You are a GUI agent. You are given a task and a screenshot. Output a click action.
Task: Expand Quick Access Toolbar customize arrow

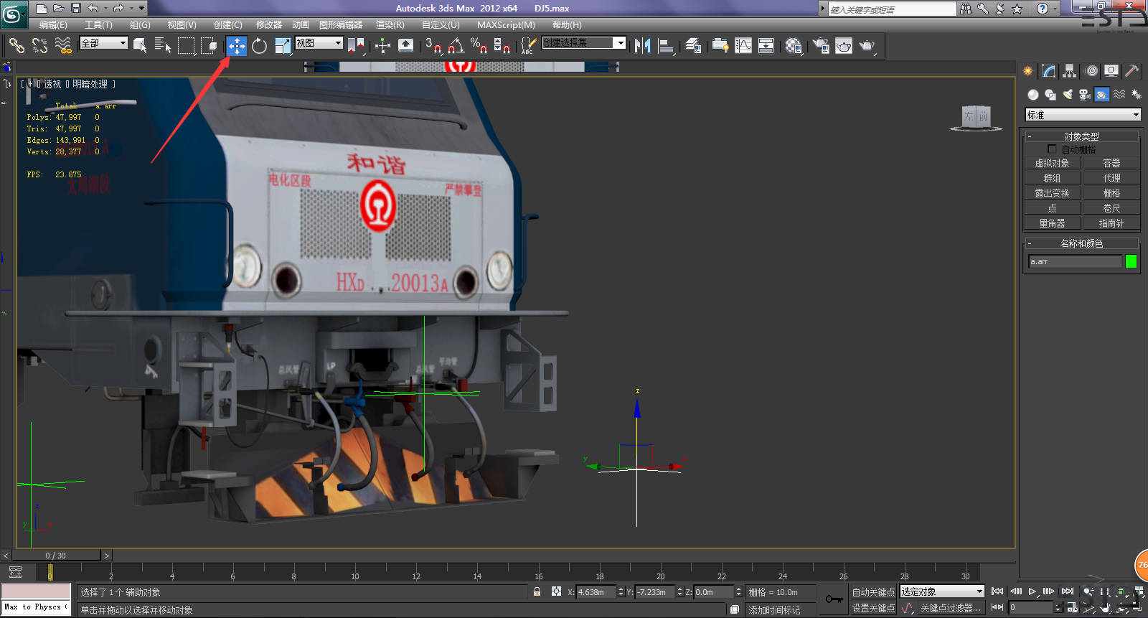click(x=141, y=9)
